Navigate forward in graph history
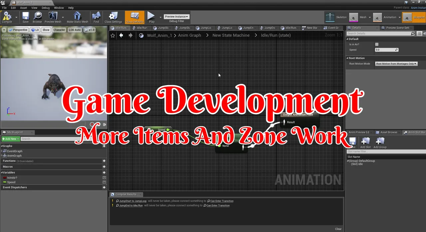Screen dimensions: 426x232 130,35
